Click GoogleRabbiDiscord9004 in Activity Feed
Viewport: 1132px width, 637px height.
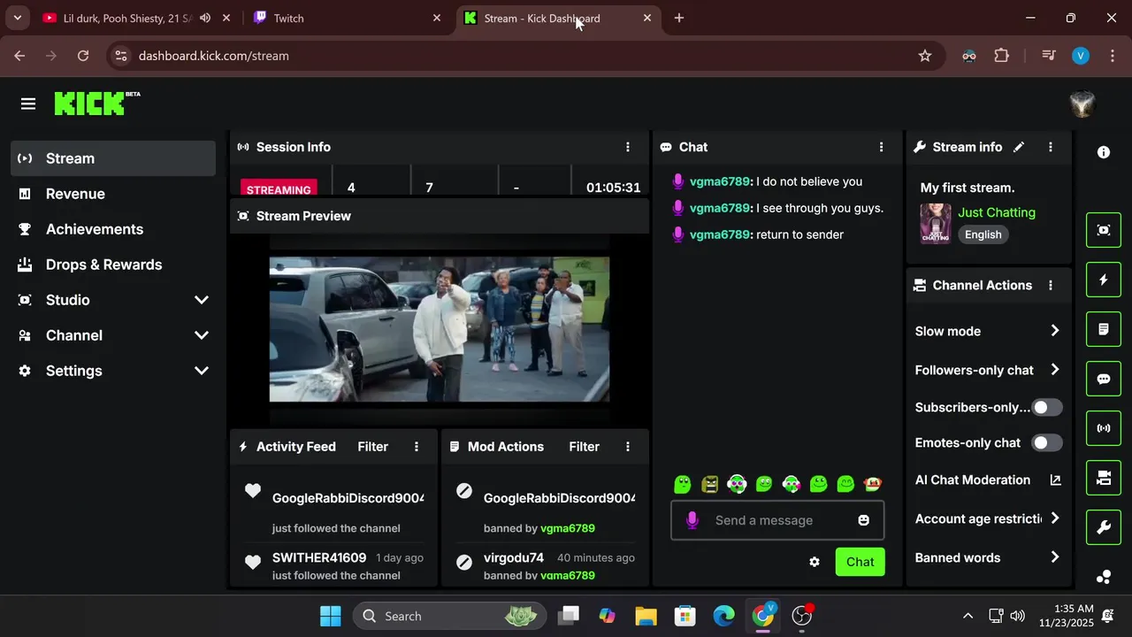(348, 498)
